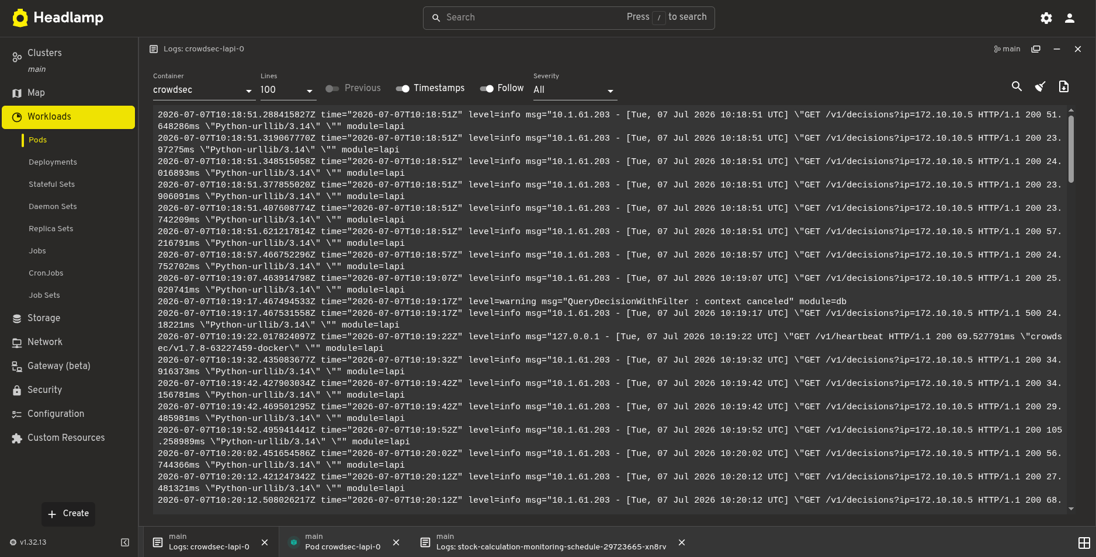Close the Pod crowdsec-lapi-0 bottom tab
The height and width of the screenshot is (557, 1096).
(x=396, y=542)
